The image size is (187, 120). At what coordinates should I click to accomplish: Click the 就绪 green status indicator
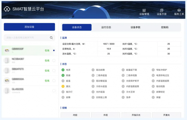63,75
